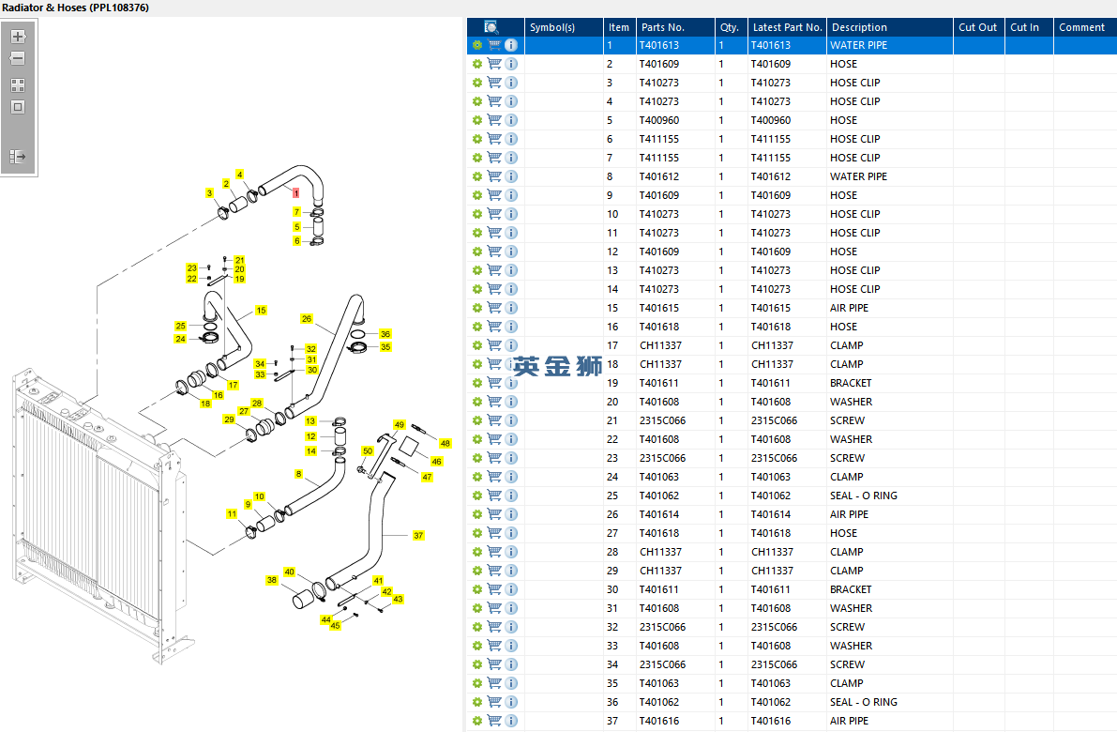Select callout 15 air pipe on diagram
1117x732 pixels.
tap(262, 311)
